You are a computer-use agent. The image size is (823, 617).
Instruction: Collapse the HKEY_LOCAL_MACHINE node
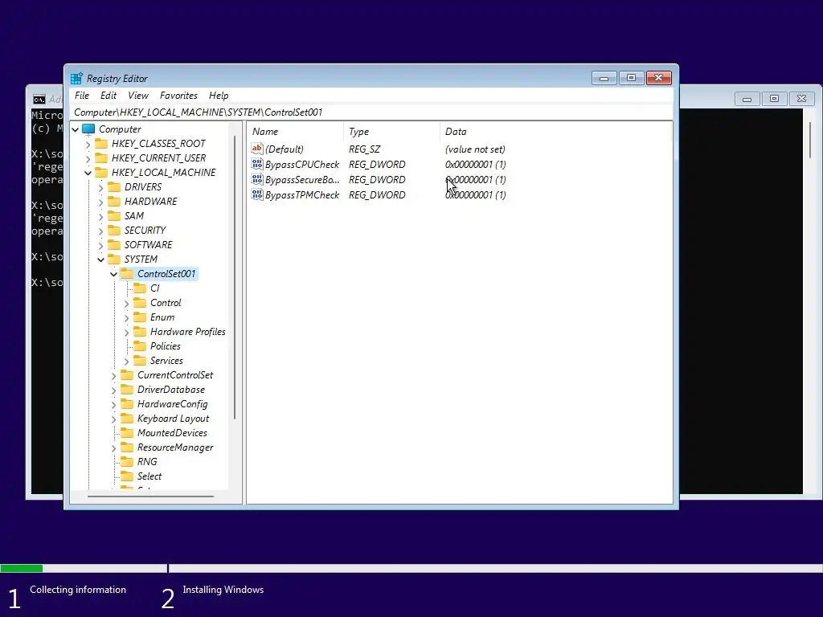click(88, 173)
